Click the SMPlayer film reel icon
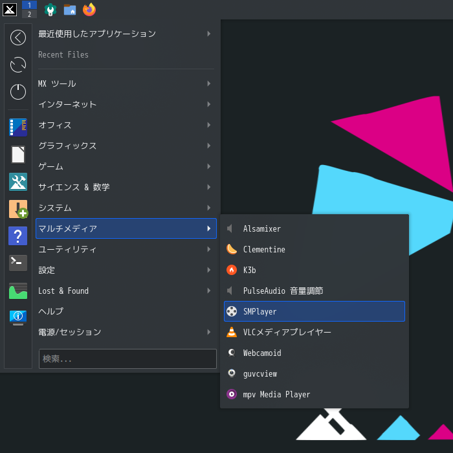 tap(232, 311)
